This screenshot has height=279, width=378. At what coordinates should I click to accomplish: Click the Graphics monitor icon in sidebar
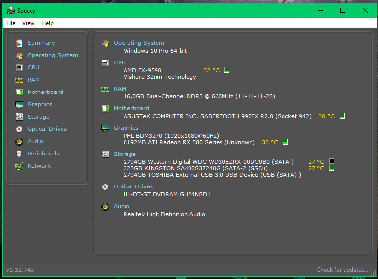[x=19, y=105]
